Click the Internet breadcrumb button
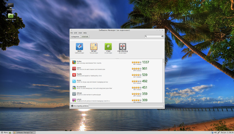The width and height of the screenshot is (234, 134). [x=85, y=36]
